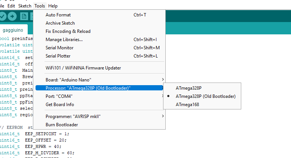Click the EEP_HPWR = 40 code line

point(31,146)
